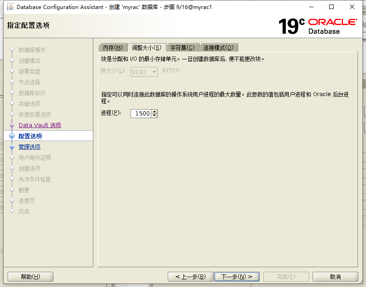Maximize the Database Configuration Assistant window
Image resolution: width=366 pixels, height=287 pixels.
tap(331, 7)
